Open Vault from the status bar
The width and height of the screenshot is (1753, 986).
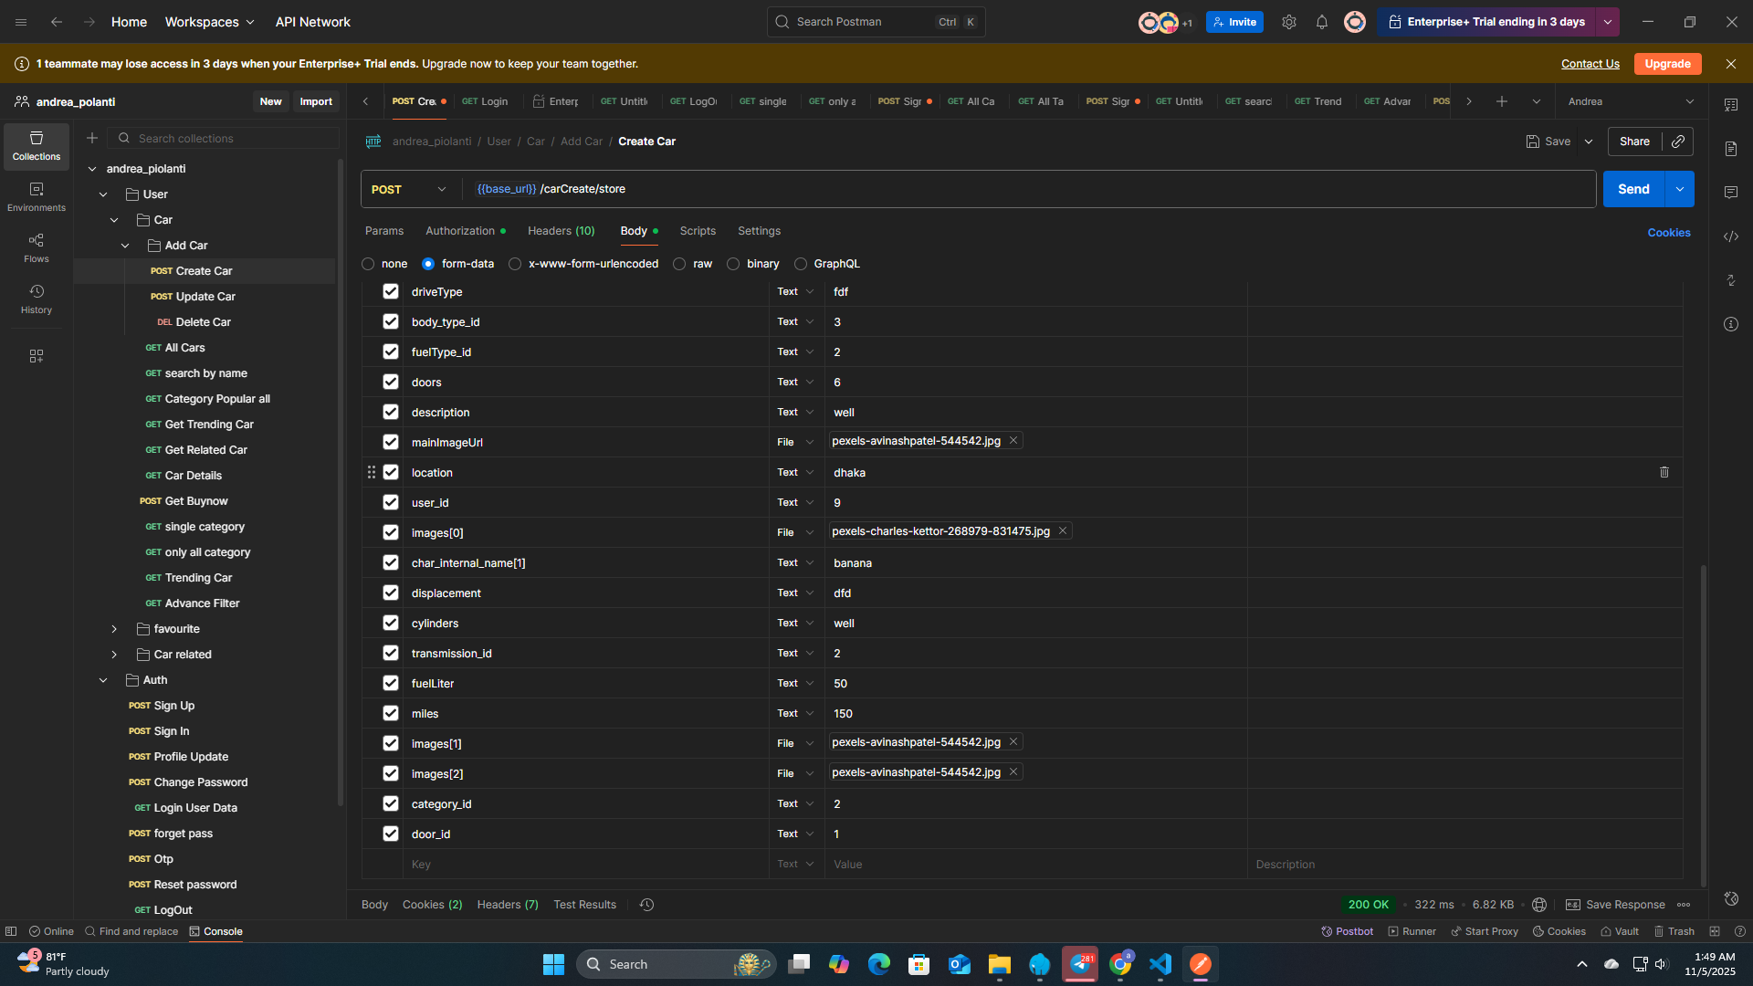[1620, 931]
